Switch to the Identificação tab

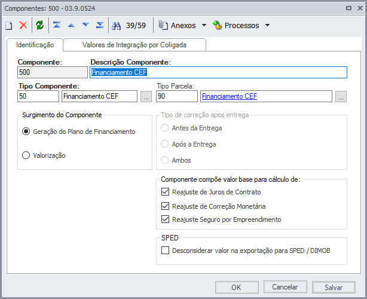pos(35,45)
